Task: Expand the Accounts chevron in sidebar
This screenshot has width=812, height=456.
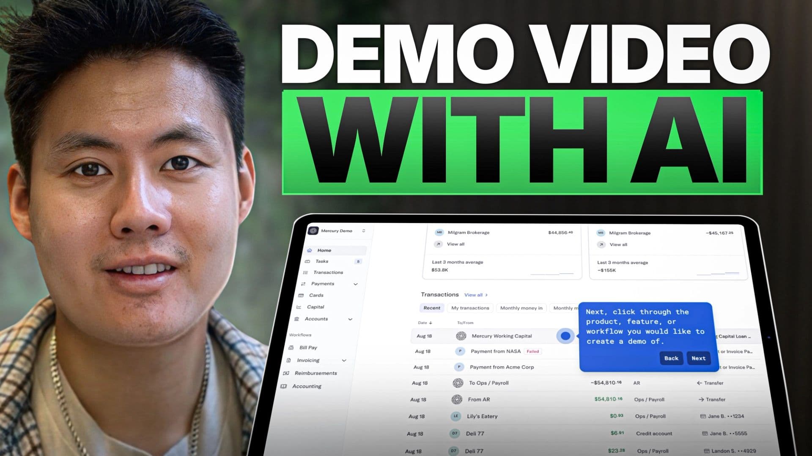Action: (350, 319)
